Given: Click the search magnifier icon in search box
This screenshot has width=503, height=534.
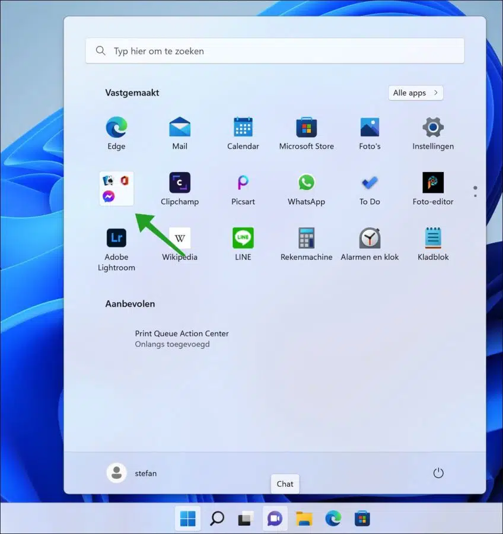Looking at the screenshot, I should (100, 51).
